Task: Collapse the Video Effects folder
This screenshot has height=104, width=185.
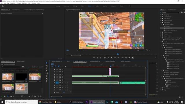Action: coord(161,23)
